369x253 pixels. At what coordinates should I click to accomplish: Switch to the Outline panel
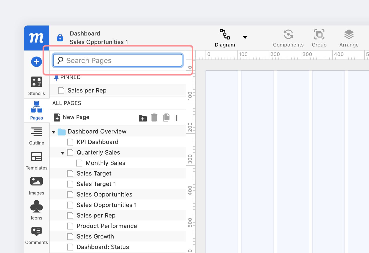point(36,135)
